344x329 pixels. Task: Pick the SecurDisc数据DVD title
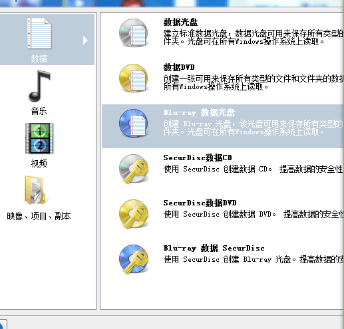tap(200, 203)
